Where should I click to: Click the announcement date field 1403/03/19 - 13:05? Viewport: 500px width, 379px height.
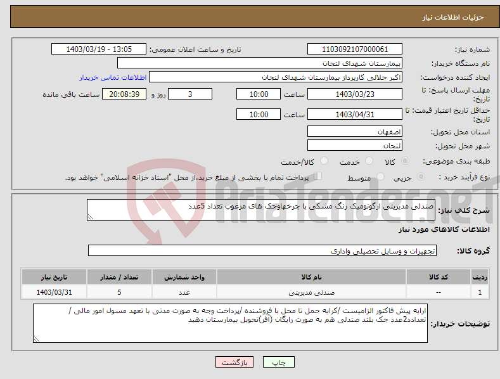point(98,49)
